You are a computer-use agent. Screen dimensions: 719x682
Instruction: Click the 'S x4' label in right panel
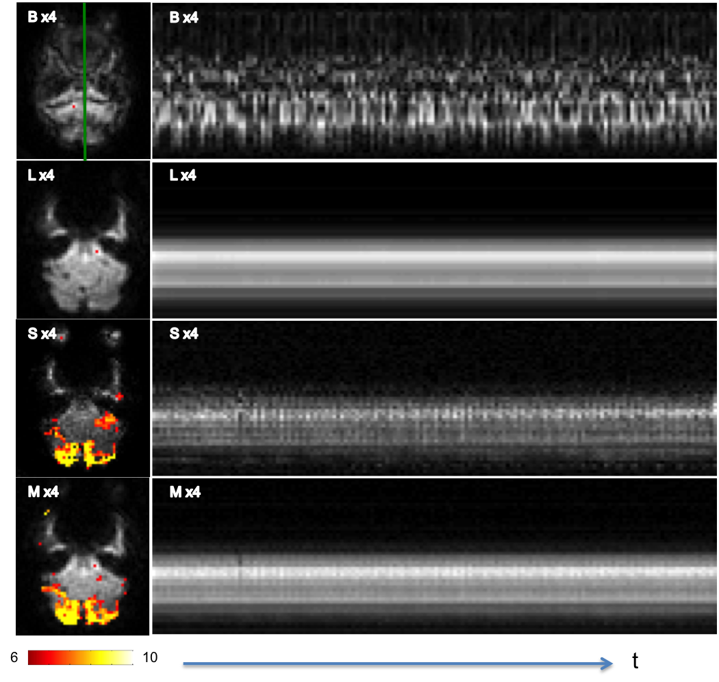pos(184,334)
